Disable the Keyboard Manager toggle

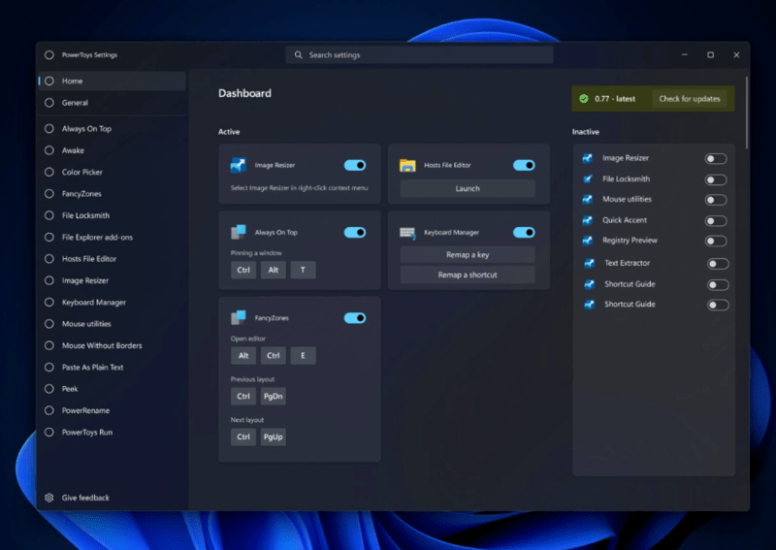tap(524, 232)
